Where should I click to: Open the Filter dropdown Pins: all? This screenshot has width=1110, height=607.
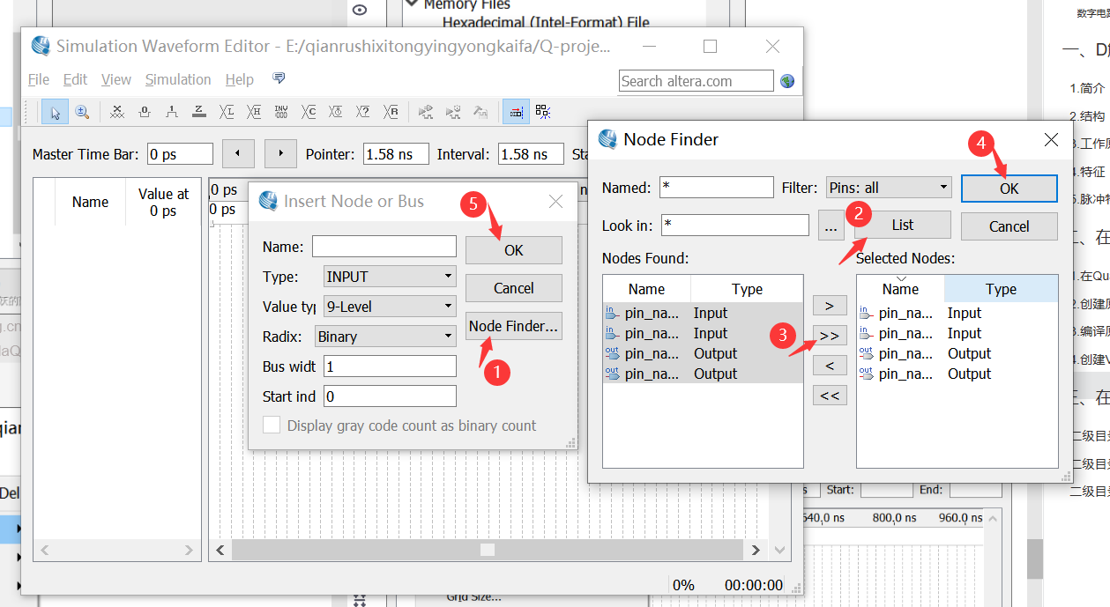click(x=889, y=188)
